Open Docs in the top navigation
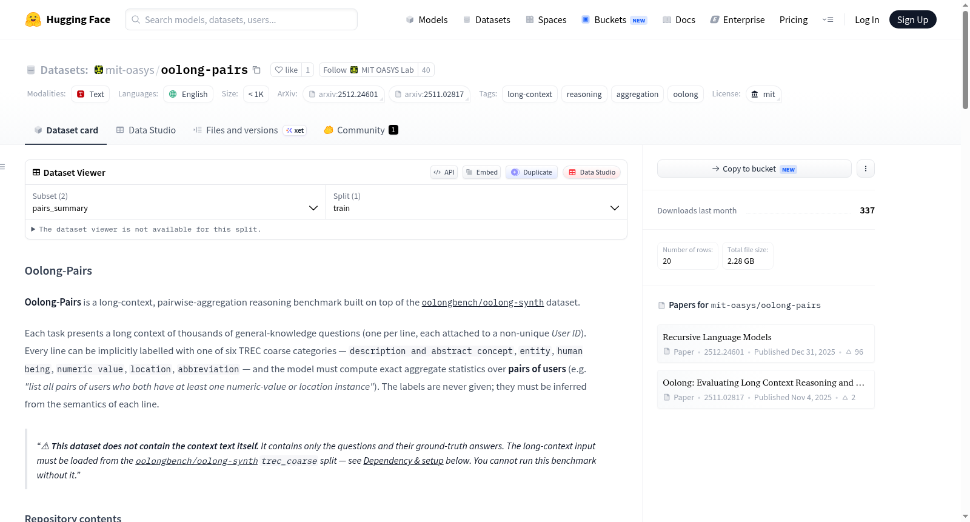970x522 pixels. tap(679, 20)
